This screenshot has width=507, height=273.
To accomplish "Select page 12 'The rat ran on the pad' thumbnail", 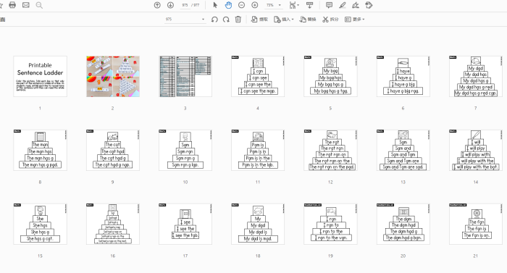I will click(330, 150).
